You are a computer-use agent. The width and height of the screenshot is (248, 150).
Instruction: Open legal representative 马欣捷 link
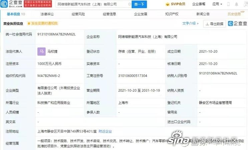coord(52,51)
